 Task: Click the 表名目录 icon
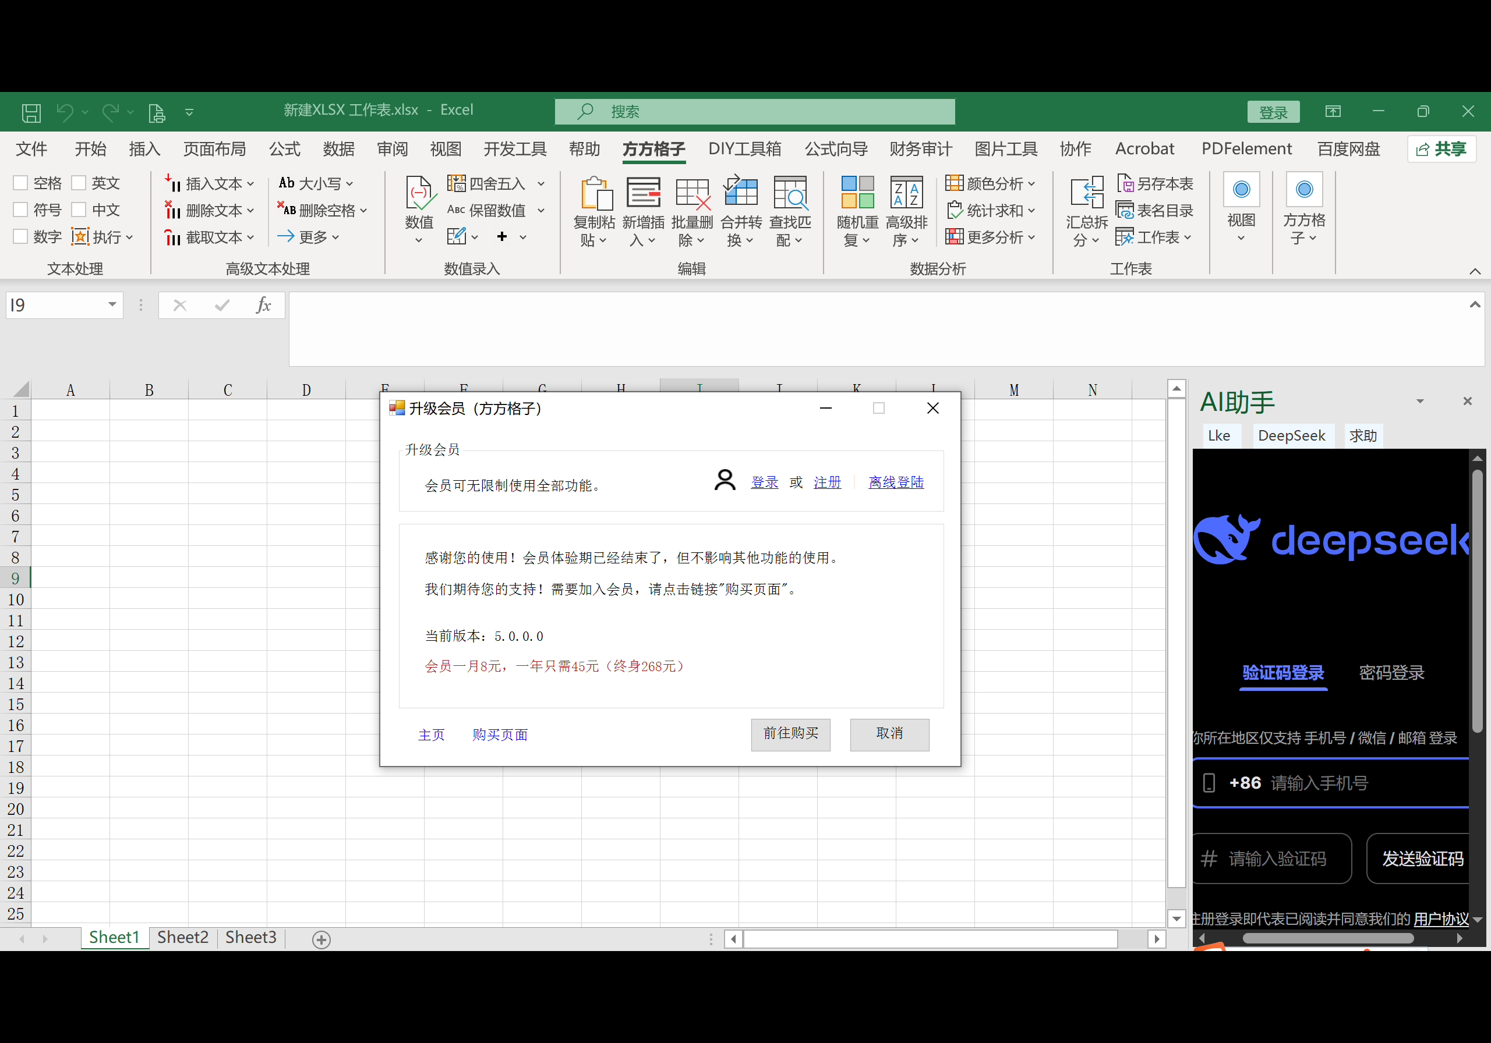(1125, 210)
